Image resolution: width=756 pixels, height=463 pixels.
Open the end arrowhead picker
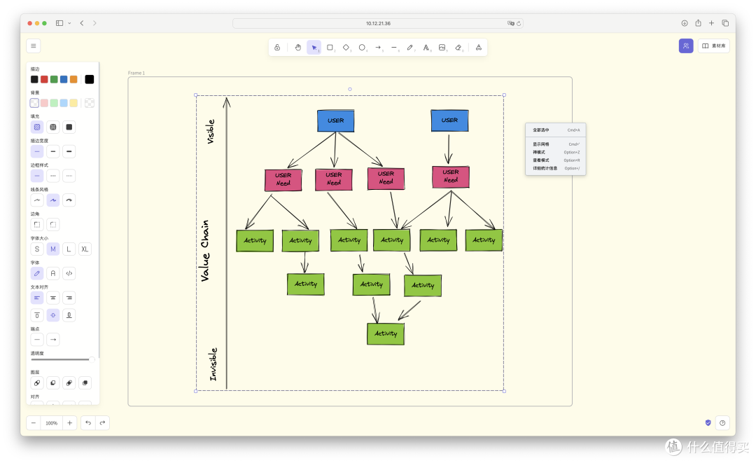(53, 340)
